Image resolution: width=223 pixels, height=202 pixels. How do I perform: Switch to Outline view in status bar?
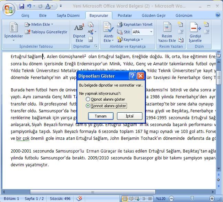[x=144, y=199]
